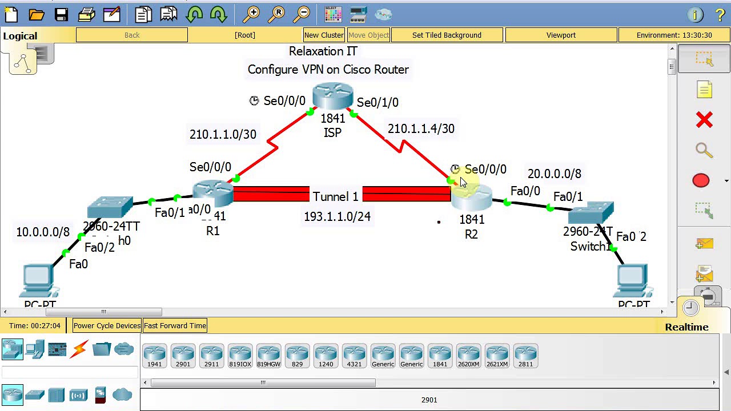Select Hubs subcategory

click(x=57, y=394)
